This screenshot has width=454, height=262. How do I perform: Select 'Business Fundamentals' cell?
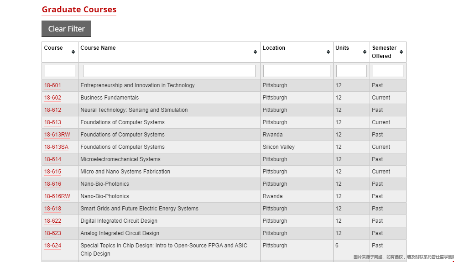(x=169, y=98)
